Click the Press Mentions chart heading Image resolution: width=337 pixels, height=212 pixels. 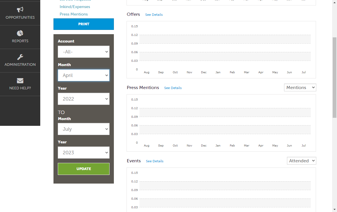[x=143, y=87]
